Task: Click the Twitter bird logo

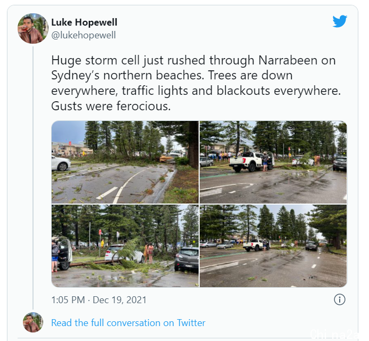Action: (340, 21)
